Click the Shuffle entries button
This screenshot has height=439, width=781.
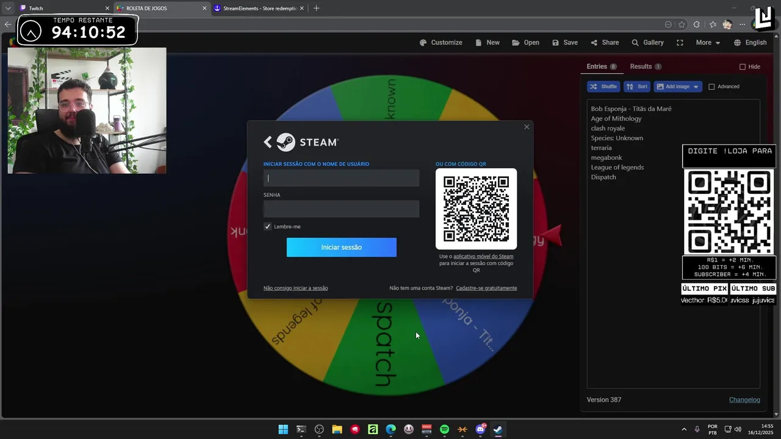[x=603, y=87]
